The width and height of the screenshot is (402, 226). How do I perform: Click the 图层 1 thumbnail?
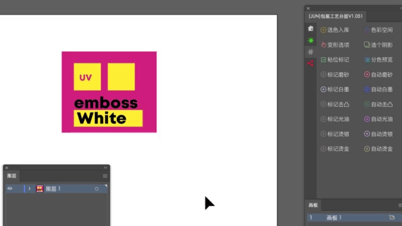tap(40, 189)
